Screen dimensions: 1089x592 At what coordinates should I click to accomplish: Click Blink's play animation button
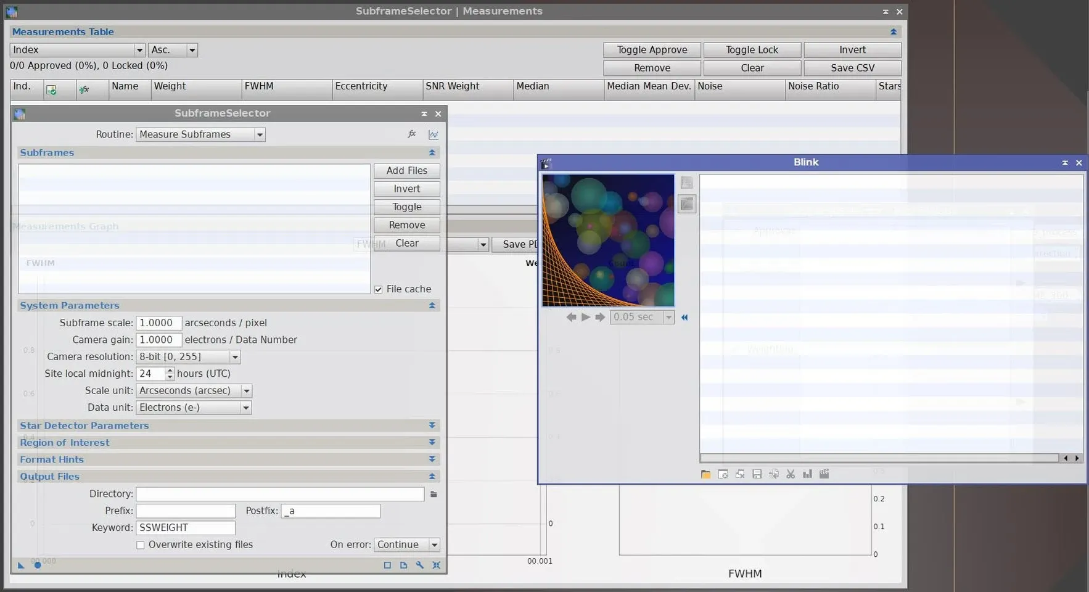pos(585,317)
